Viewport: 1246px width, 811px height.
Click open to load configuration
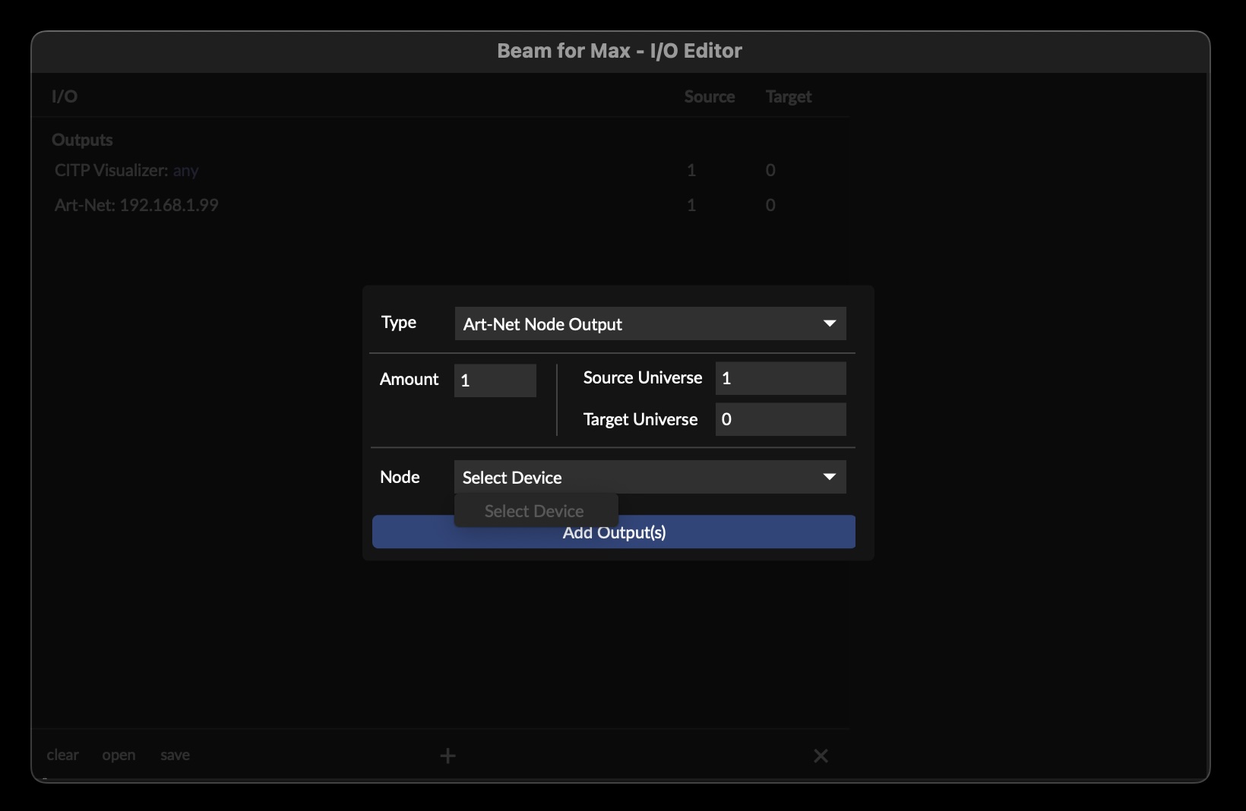(119, 755)
